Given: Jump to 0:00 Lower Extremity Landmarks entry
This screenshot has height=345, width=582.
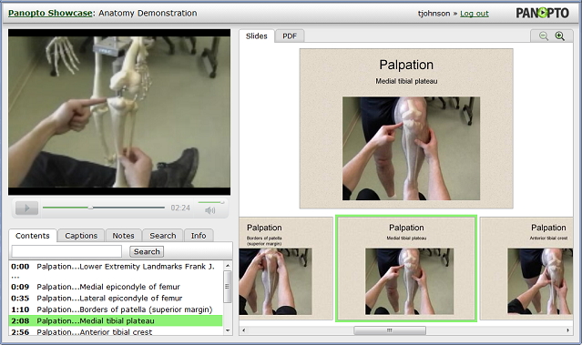Looking at the screenshot, I should 116,270.
